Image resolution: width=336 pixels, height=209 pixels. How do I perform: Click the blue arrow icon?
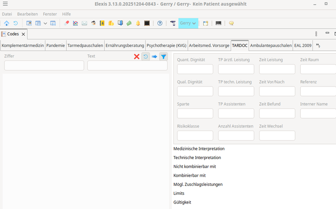[x=155, y=57]
